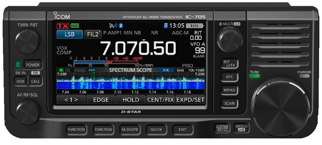Push the POWER button
This screenshot has width=322, height=145.
click(33, 65)
